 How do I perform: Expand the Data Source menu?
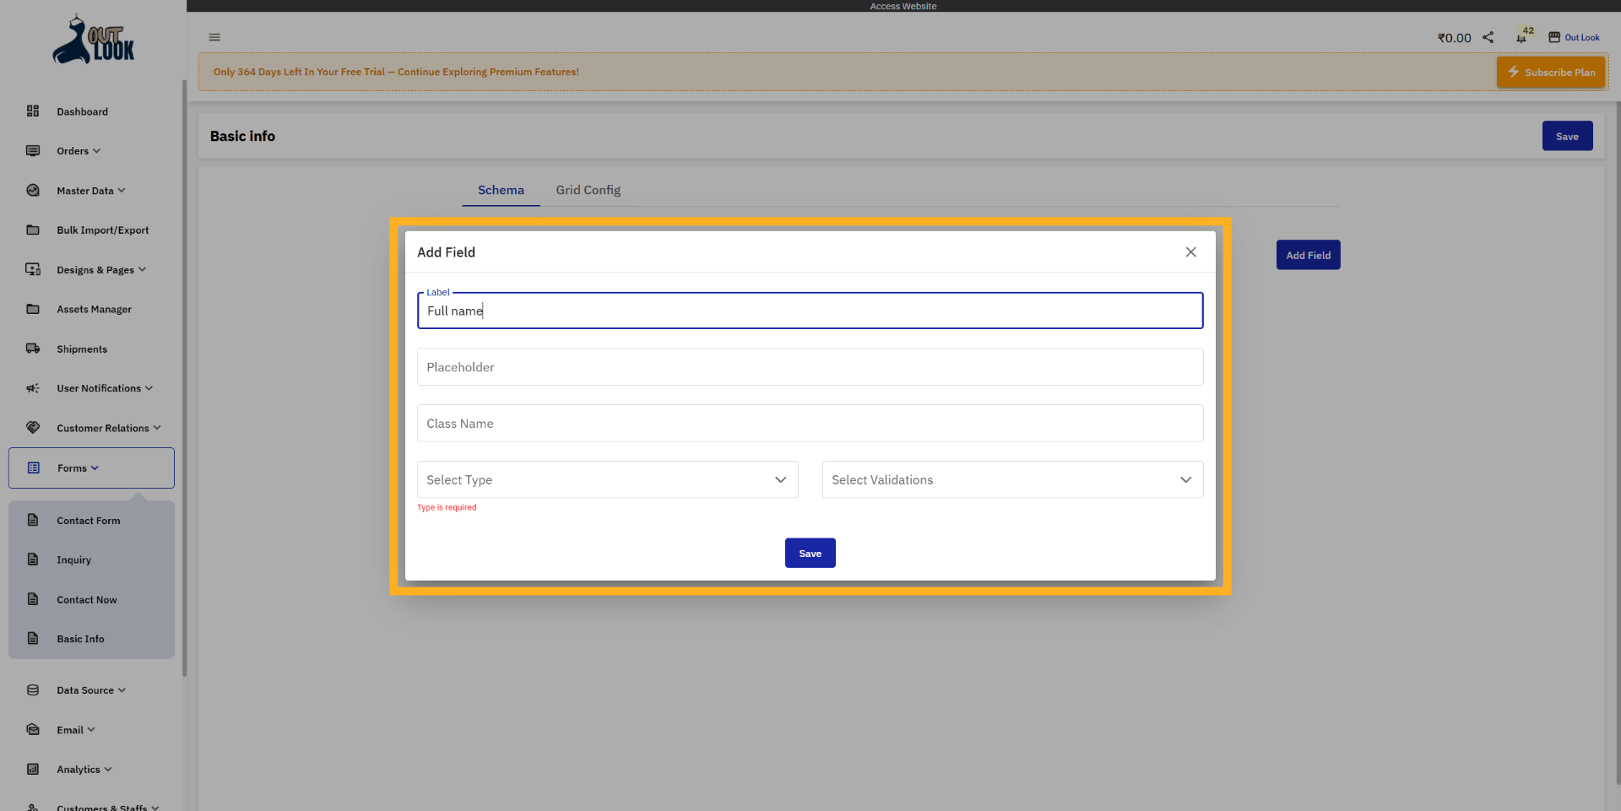point(84,689)
